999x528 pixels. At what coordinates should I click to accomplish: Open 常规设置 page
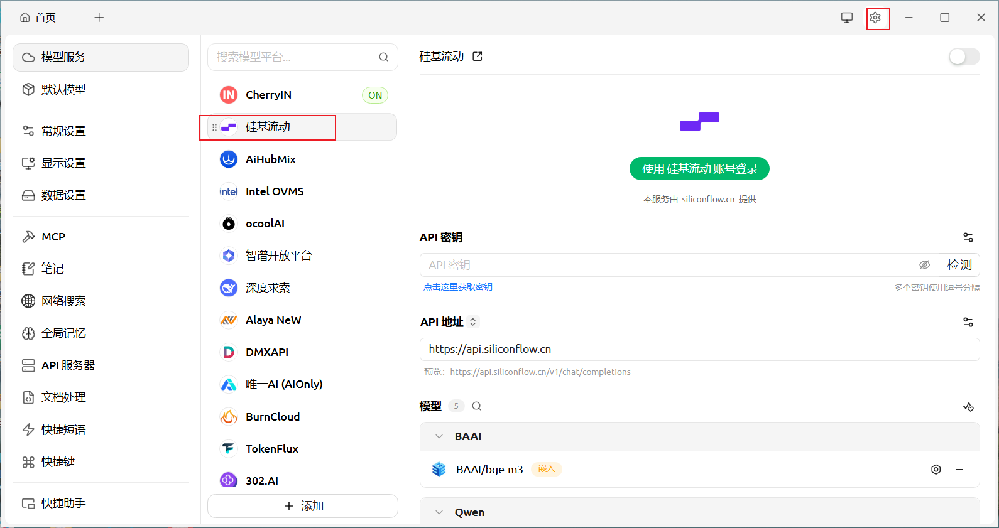(101, 131)
